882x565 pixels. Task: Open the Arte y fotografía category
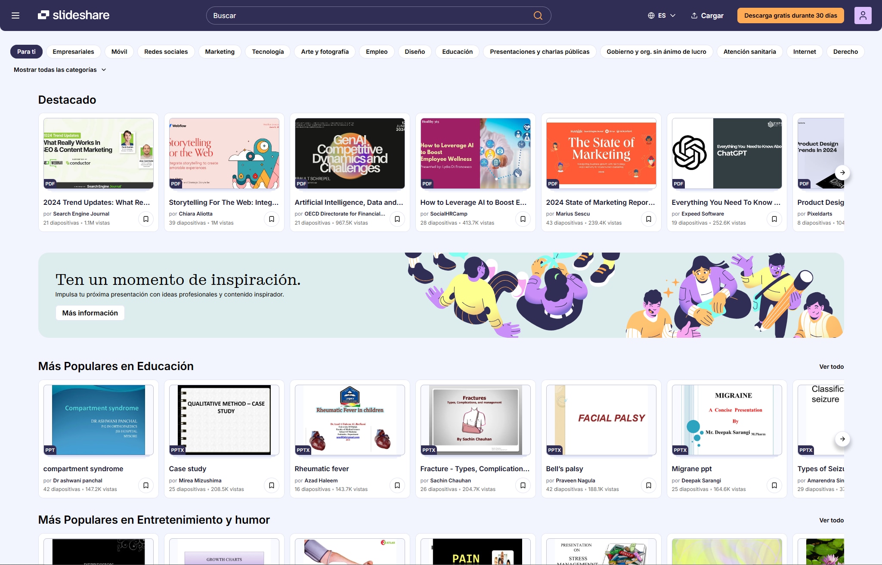click(x=325, y=52)
